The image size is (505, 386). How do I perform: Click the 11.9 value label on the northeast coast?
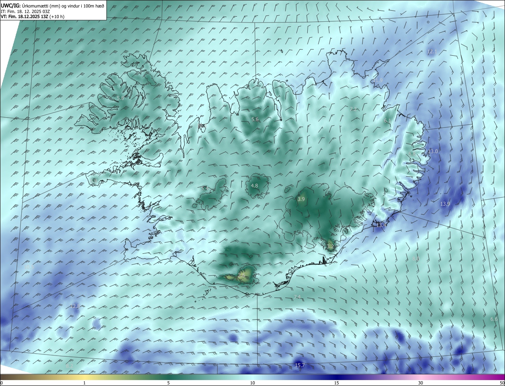[378, 80]
